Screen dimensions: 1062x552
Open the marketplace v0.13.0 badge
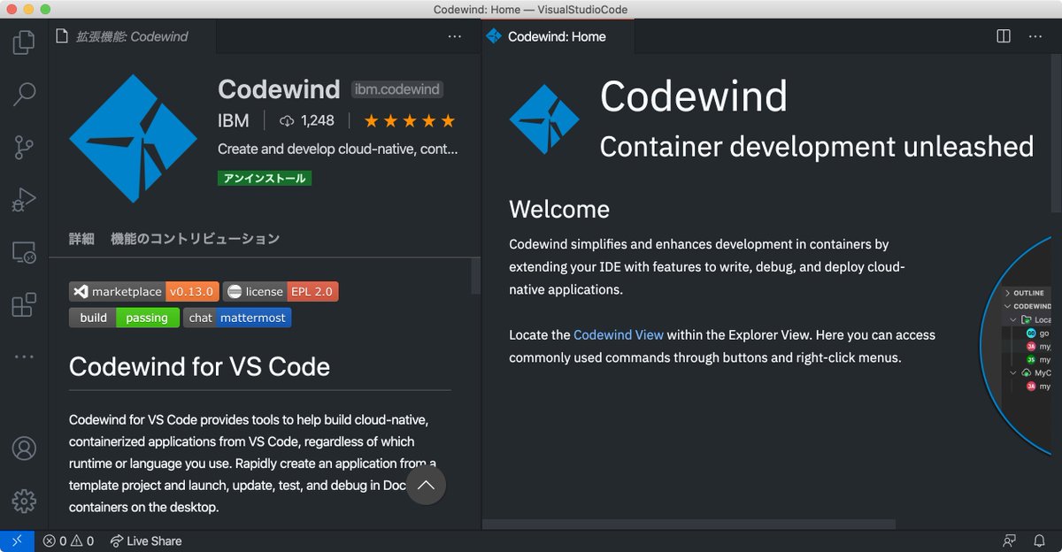[x=143, y=291]
